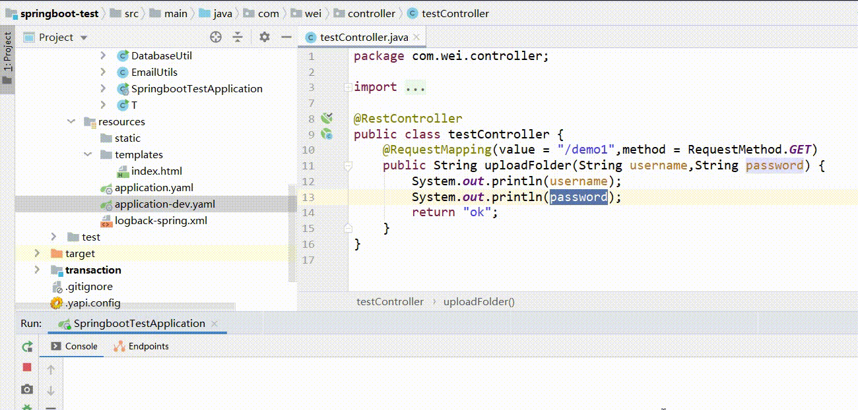Click src in the top breadcrumb
Viewport: 858px width, 410px height.
[x=125, y=13]
